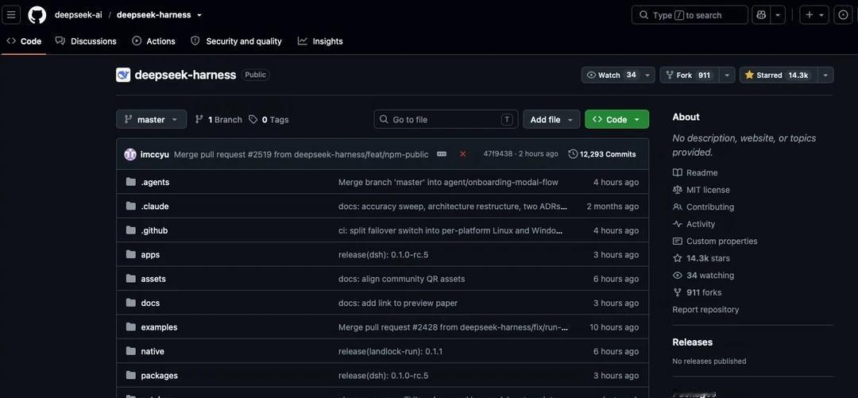
Task: Open the Releases heading link
Action: coord(692,342)
